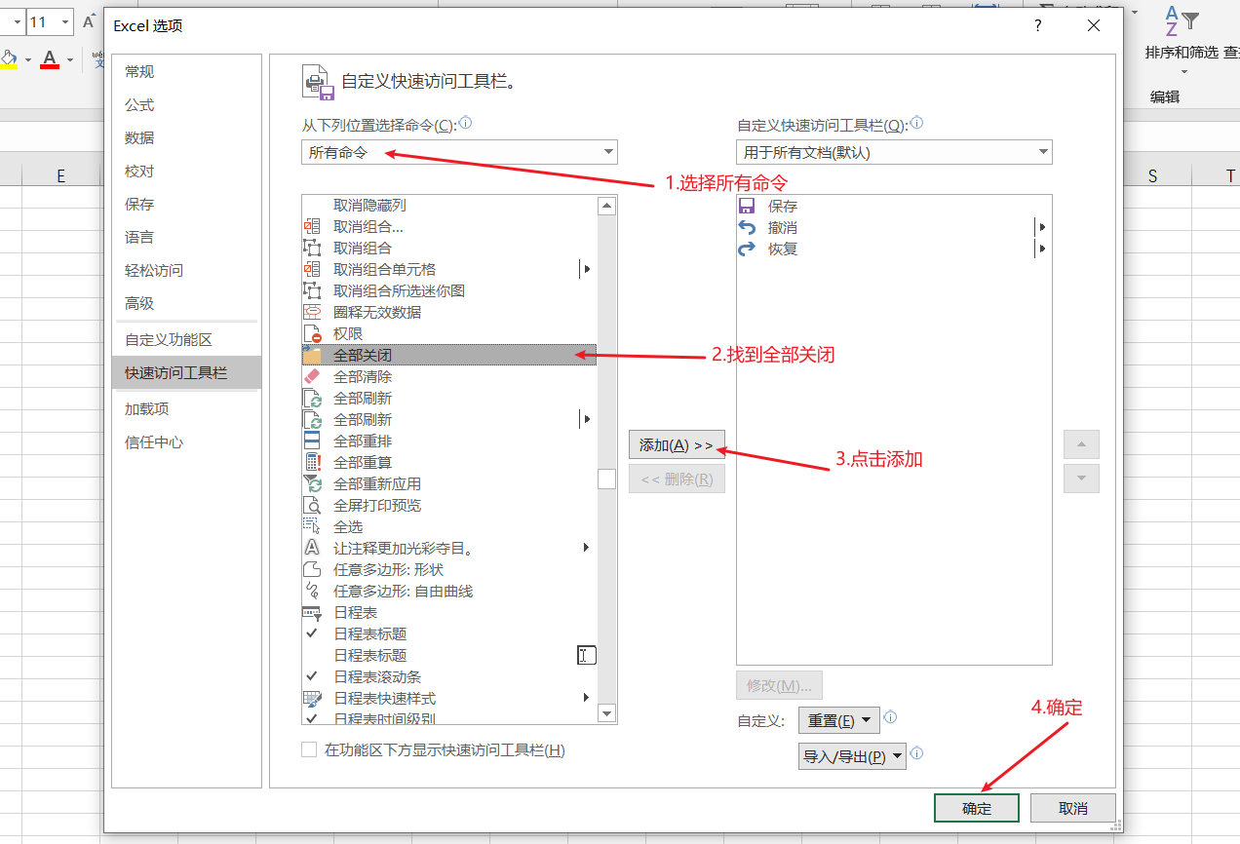Image resolution: width=1240 pixels, height=844 pixels.
Task: Open Help with the question mark
Action: click(x=1038, y=26)
